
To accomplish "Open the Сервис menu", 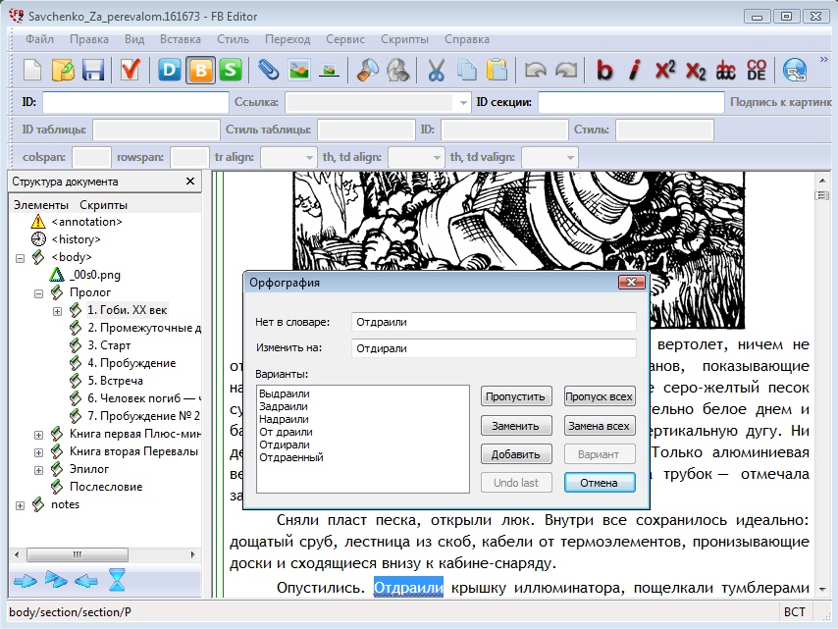I will click(x=345, y=39).
